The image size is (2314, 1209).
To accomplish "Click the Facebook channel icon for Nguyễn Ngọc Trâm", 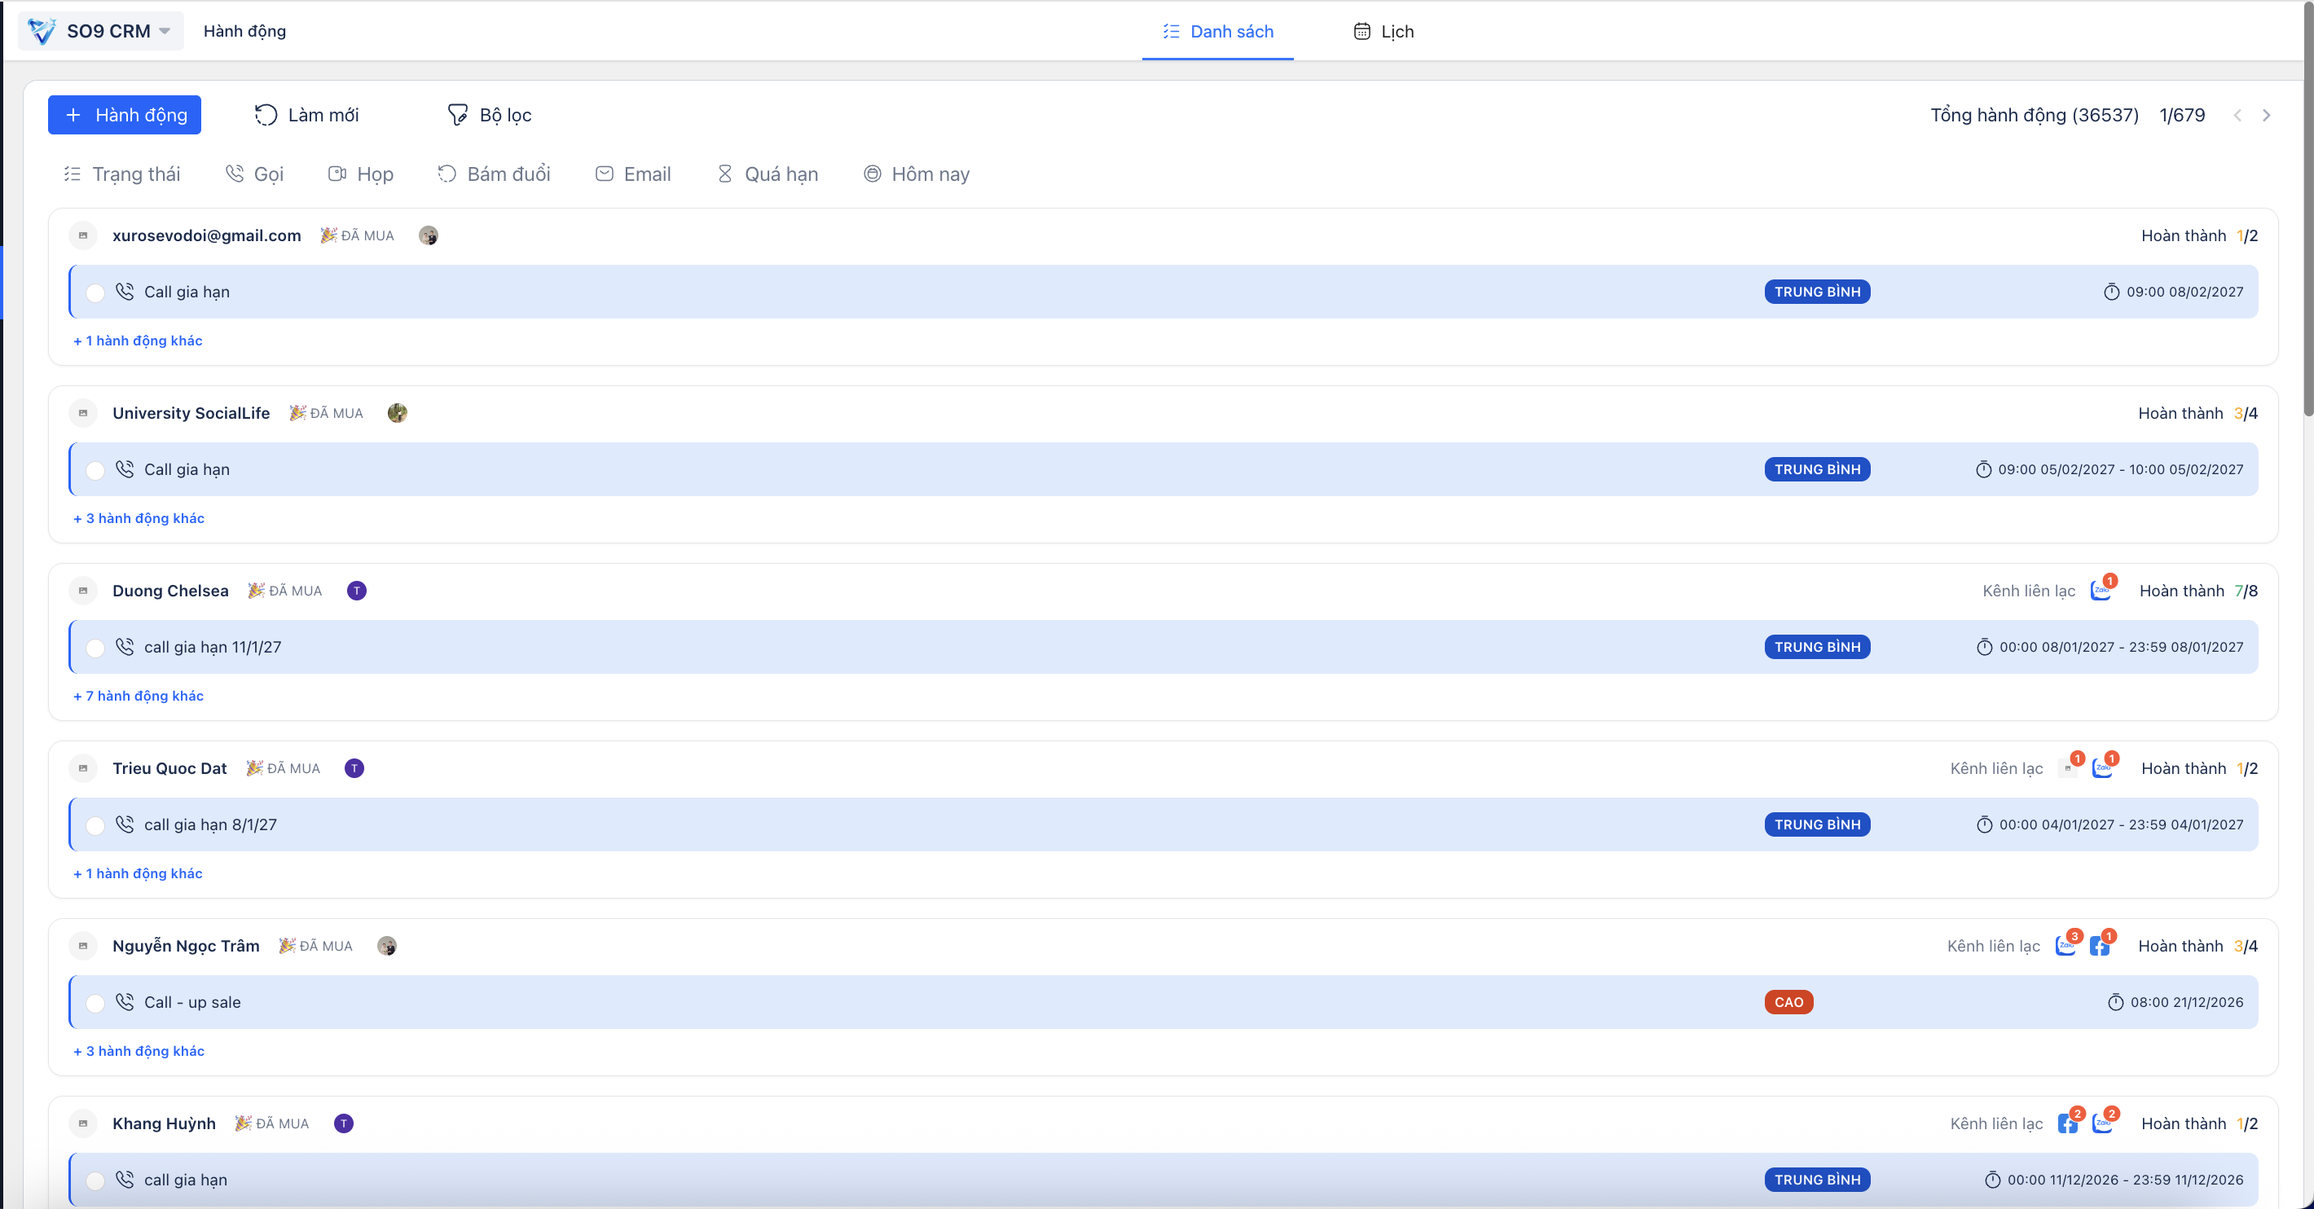I will tap(2100, 947).
